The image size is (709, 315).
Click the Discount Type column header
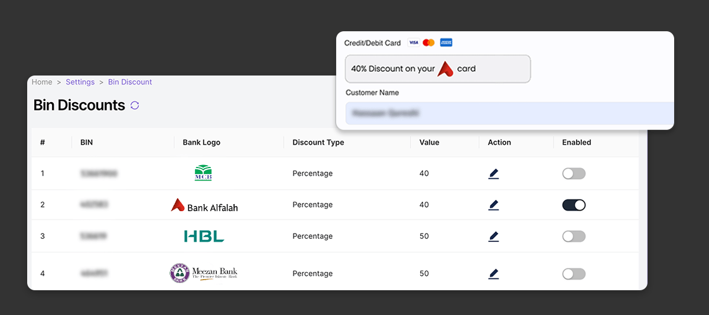(x=318, y=142)
